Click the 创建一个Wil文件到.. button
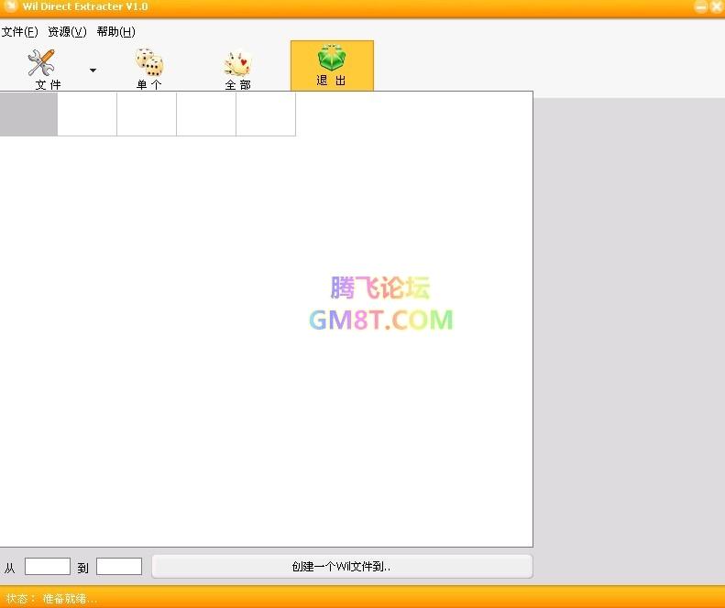725x608 pixels. click(x=341, y=567)
